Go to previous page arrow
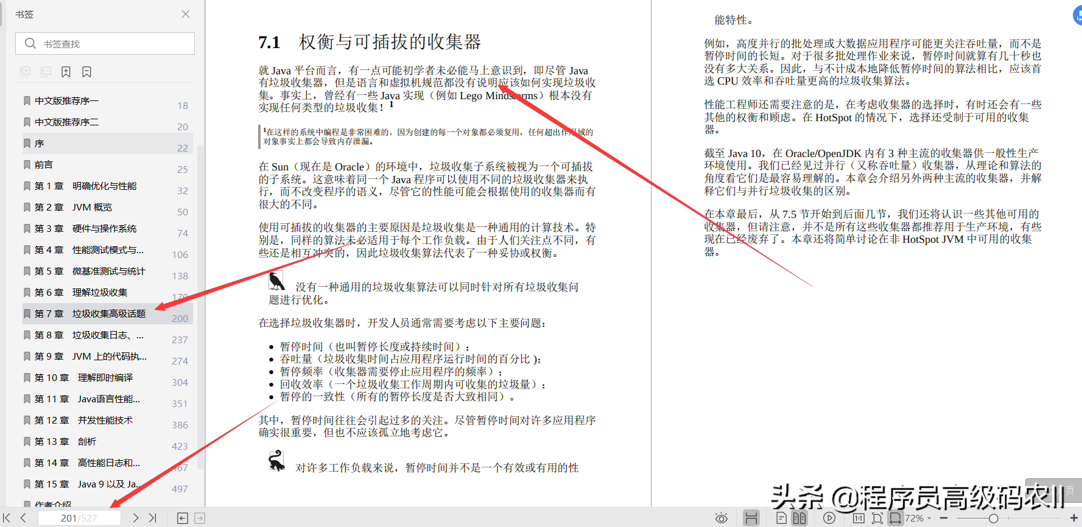Image resolution: width=1082 pixels, height=527 pixels. (23, 518)
